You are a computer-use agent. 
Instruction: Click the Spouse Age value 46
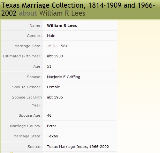tap(49, 115)
